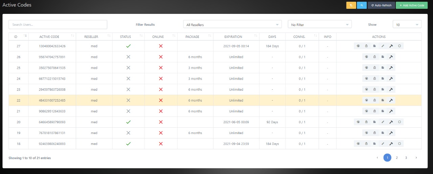Viewport: 433px width, 174px height.
Task: Open the No Filter dropdown
Action: 320,24
